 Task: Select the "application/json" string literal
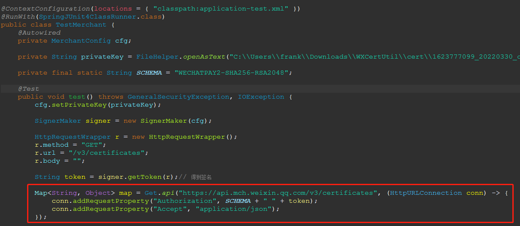(234, 209)
